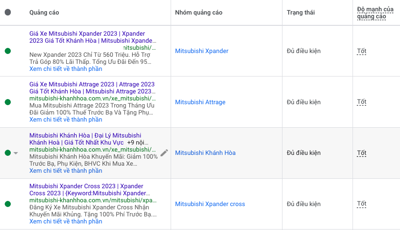Click the Attrage 2023 ad headline

click(92, 88)
